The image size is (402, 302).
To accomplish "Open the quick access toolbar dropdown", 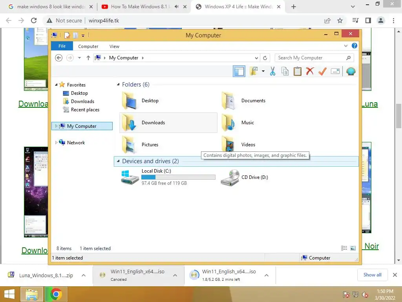I will (83, 36).
